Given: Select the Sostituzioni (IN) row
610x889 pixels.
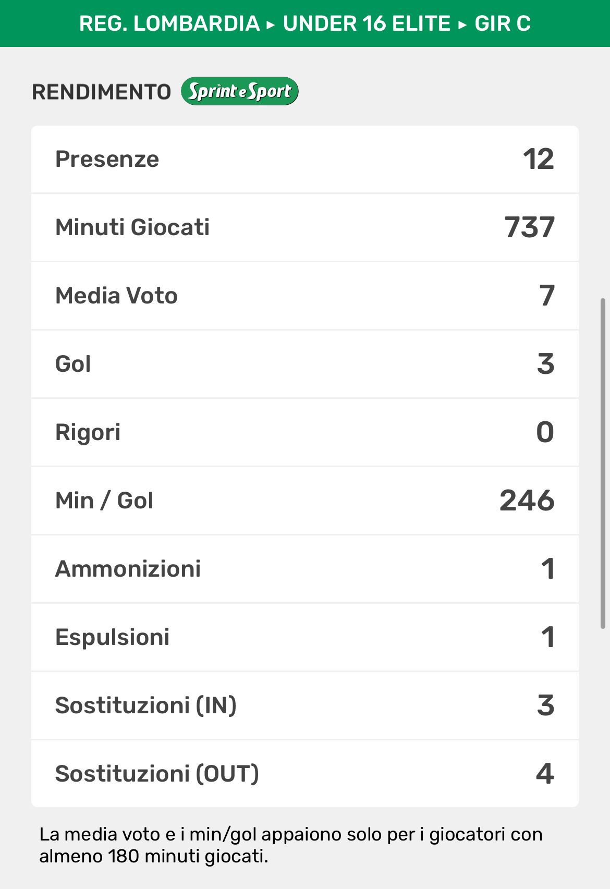Looking at the screenshot, I should [305, 705].
